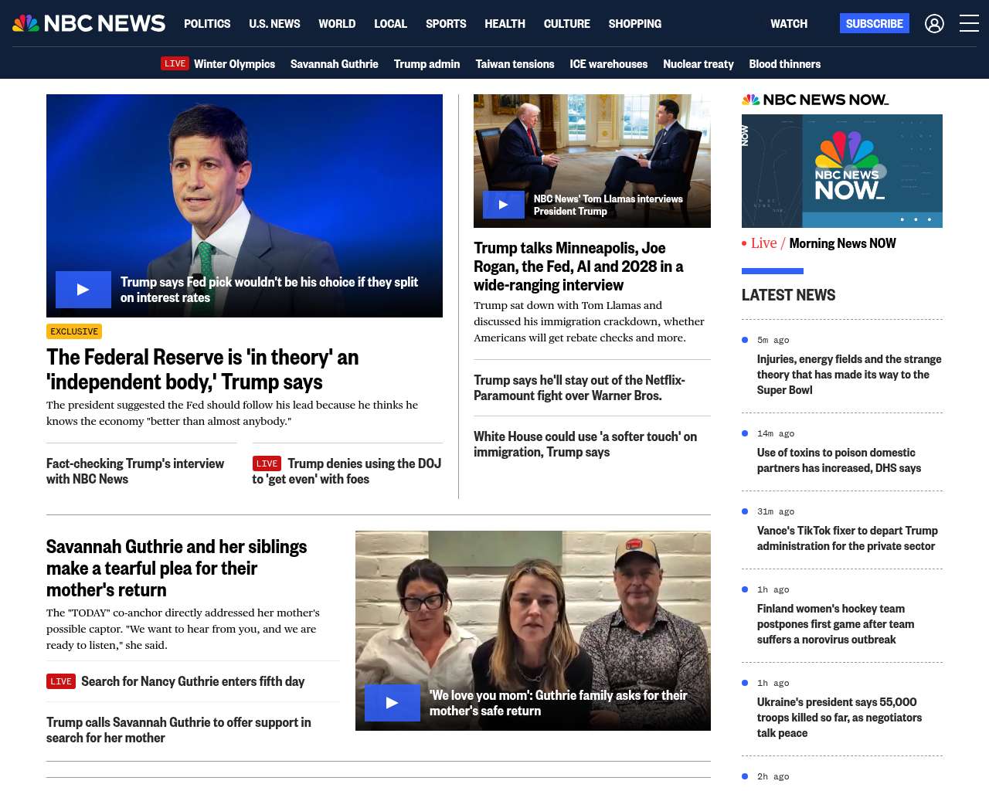
Task: Open the Taiwan tensions trending topic
Action: click(515, 64)
